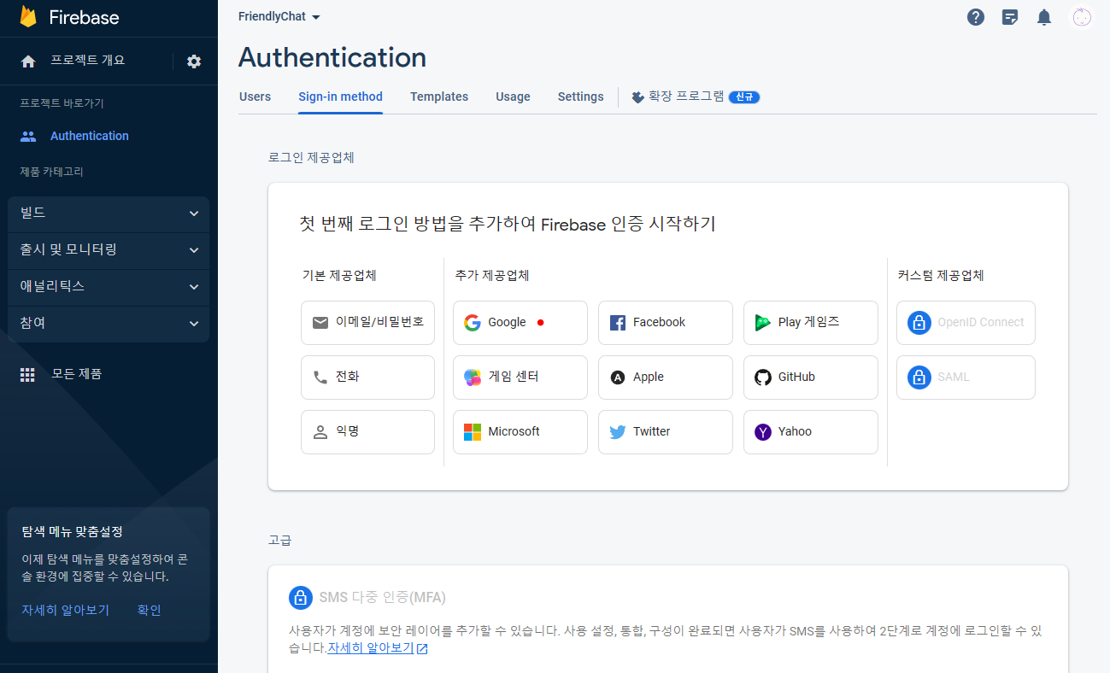Click the Firebase flame logo
This screenshot has height=673, width=1110.
point(28,16)
